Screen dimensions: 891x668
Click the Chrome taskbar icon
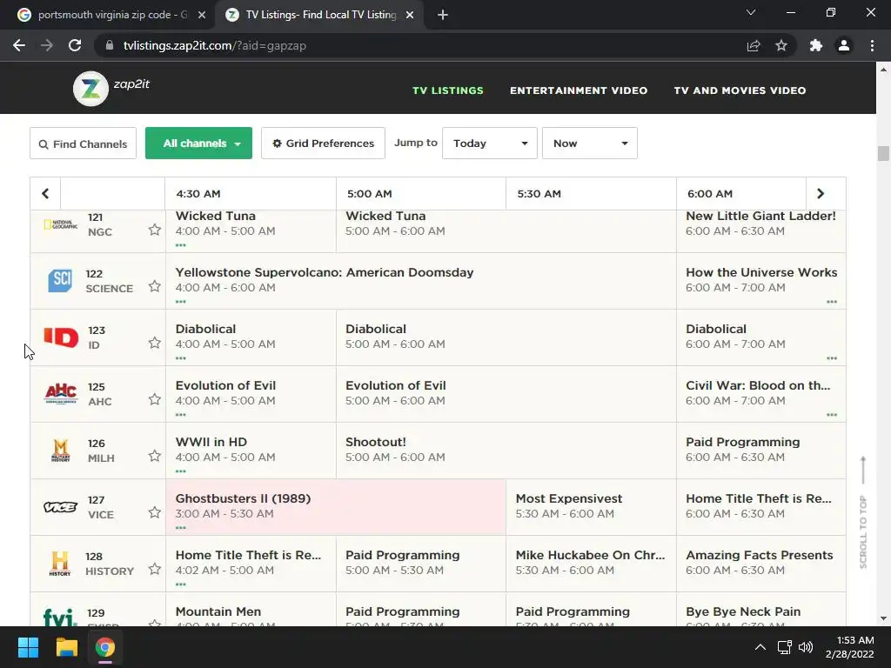pyautogui.click(x=105, y=647)
